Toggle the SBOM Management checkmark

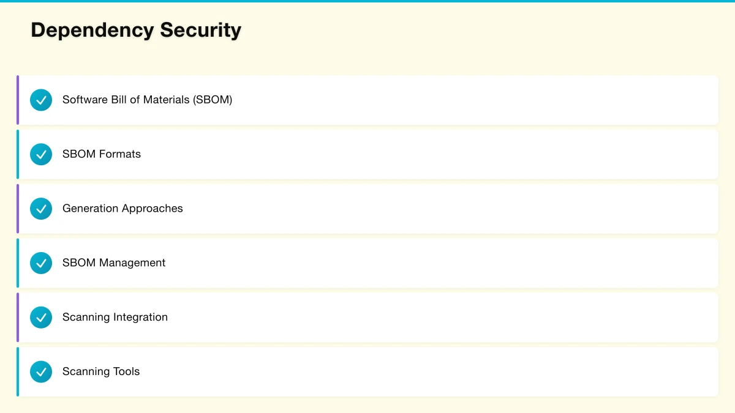(x=41, y=263)
